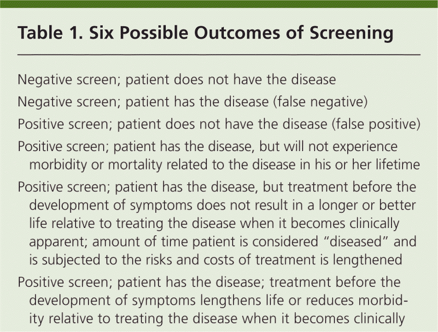Click the line ending 'but treatment before the'

[216, 187]
